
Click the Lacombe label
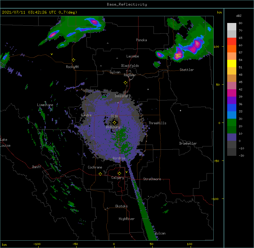(x=133, y=56)
